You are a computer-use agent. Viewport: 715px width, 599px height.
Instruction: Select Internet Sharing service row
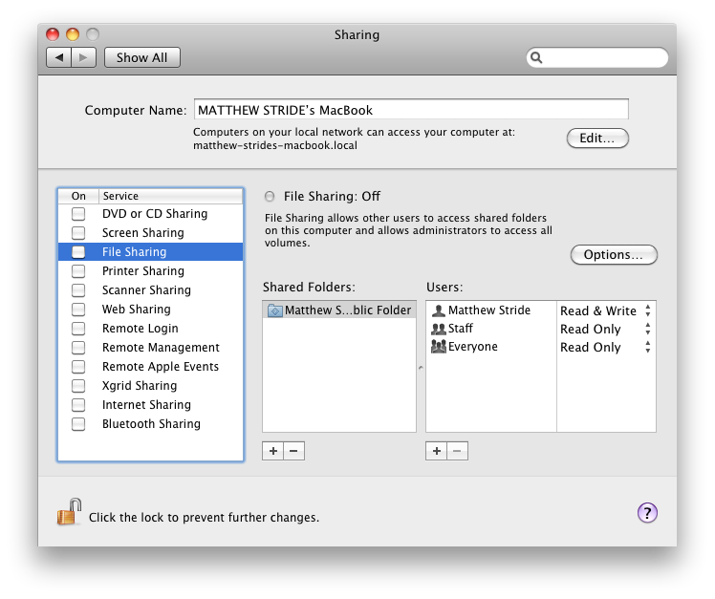[x=150, y=405]
